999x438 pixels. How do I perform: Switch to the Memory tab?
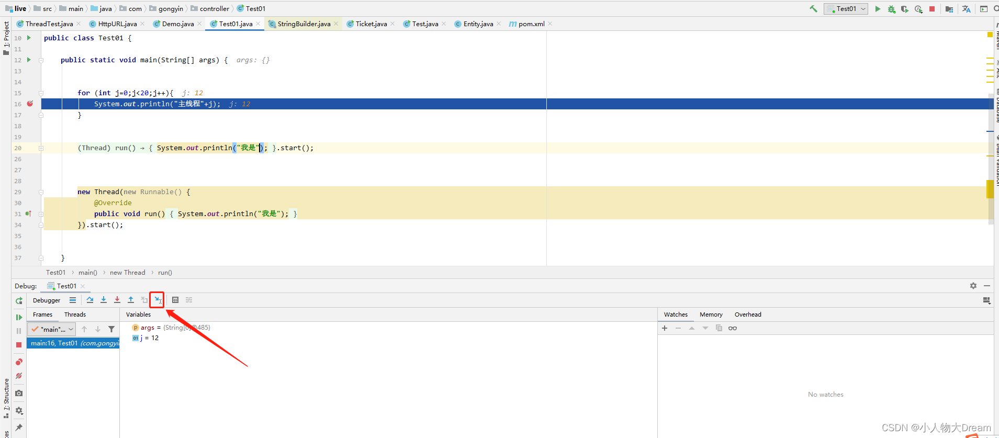[711, 315]
